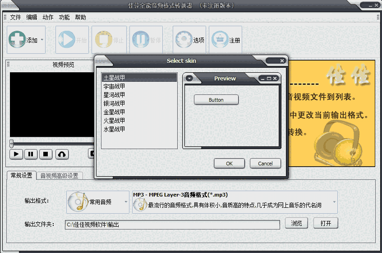Open the MP3 output format dropdown
Image resolution: width=382 pixels, height=253 pixels.
pos(334,202)
